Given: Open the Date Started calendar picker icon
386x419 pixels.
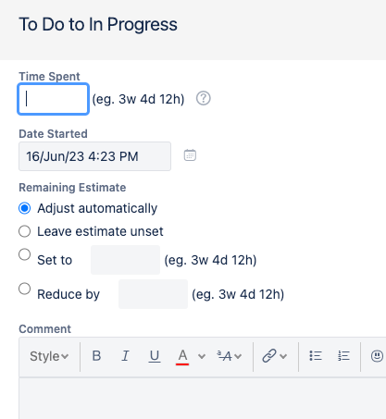Looking at the screenshot, I should click(x=190, y=155).
